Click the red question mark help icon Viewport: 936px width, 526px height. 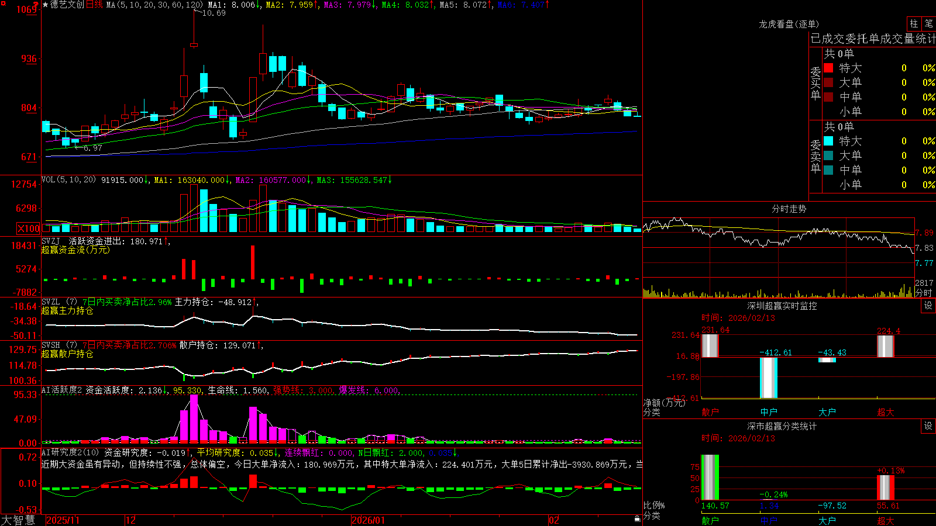tap(36, 5)
